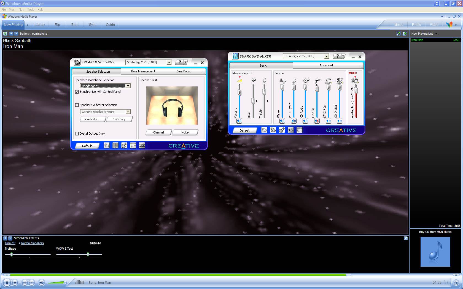Click album art music note thumbnail
Screen dimensions: 463x289
point(435,252)
